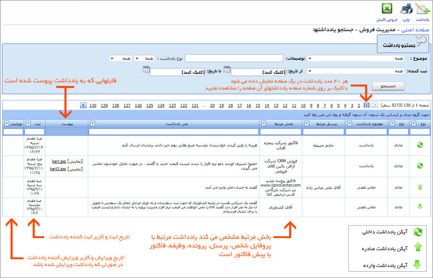
Task: Select the آقای کشاورزی related-section cell
Action: (281, 207)
